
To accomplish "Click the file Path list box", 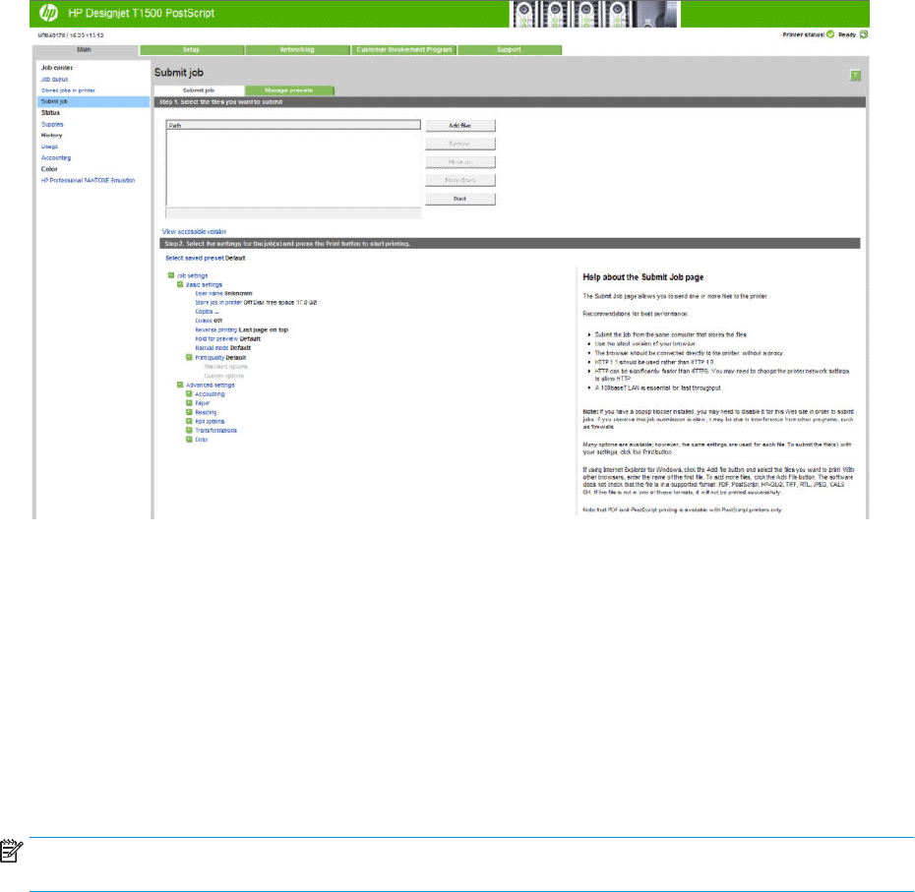I will [293, 168].
